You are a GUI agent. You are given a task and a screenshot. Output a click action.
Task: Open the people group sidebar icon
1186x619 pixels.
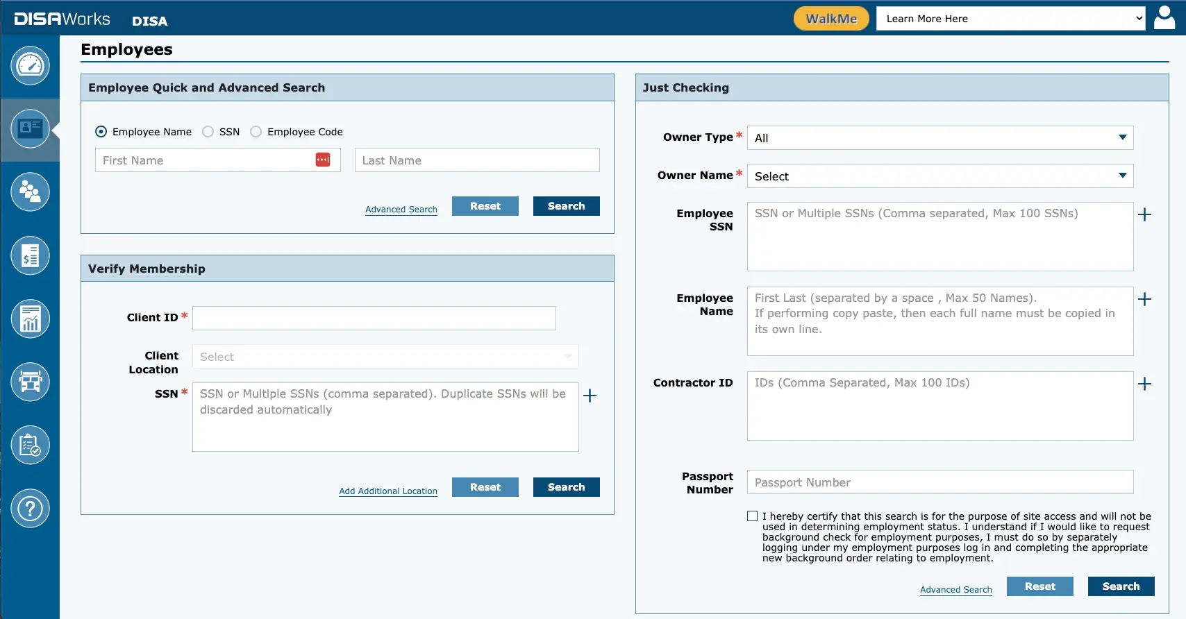click(x=30, y=192)
